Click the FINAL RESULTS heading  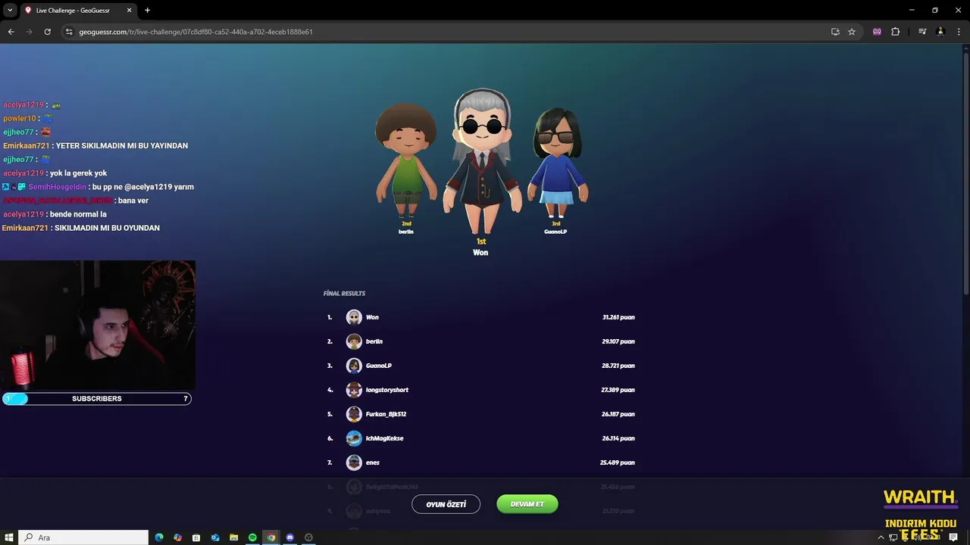344,294
